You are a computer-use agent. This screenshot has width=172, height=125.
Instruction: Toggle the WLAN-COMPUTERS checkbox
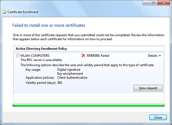coord(18,55)
